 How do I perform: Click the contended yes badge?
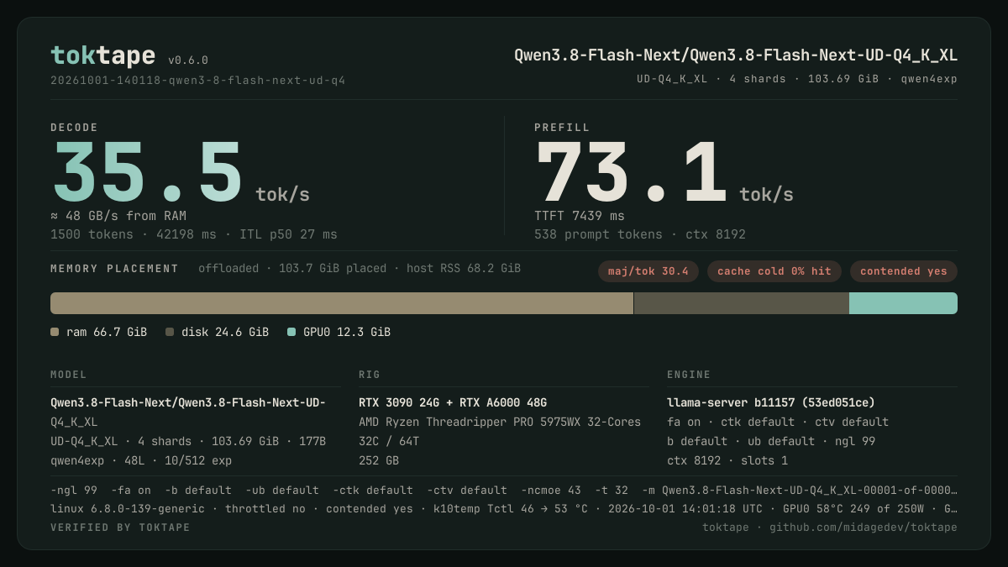pos(903,271)
